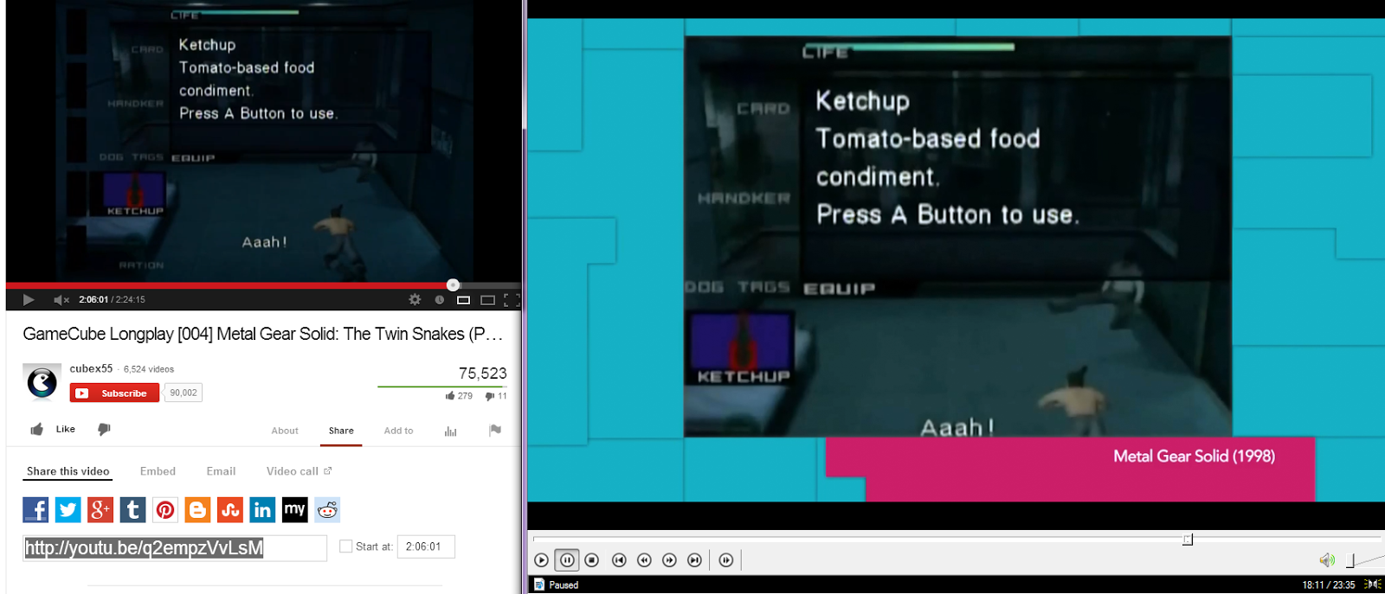Share the video on Tumblr
Viewport: 1385px width, 594px height.
coord(132,510)
